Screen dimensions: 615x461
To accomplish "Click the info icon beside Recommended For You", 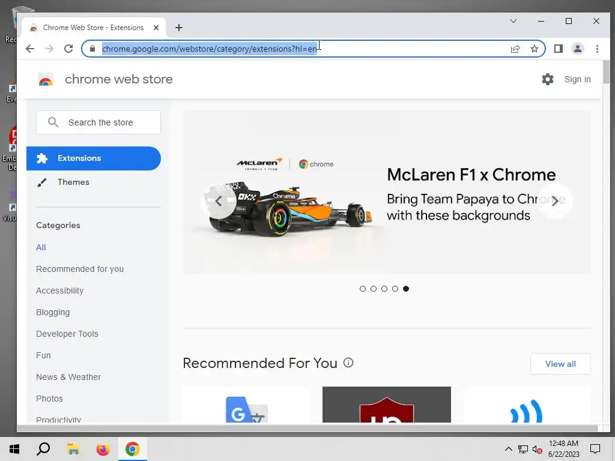I will [x=348, y=363].
